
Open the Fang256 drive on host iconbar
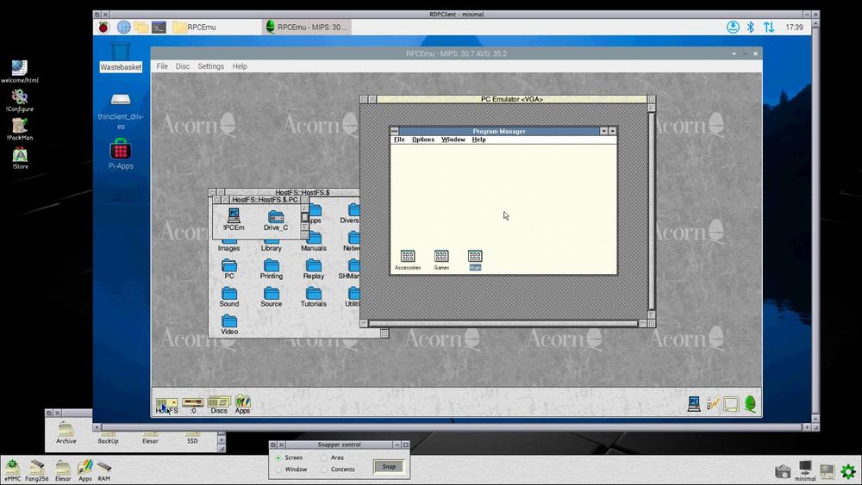pyautogui.click(x=37, y=470)
